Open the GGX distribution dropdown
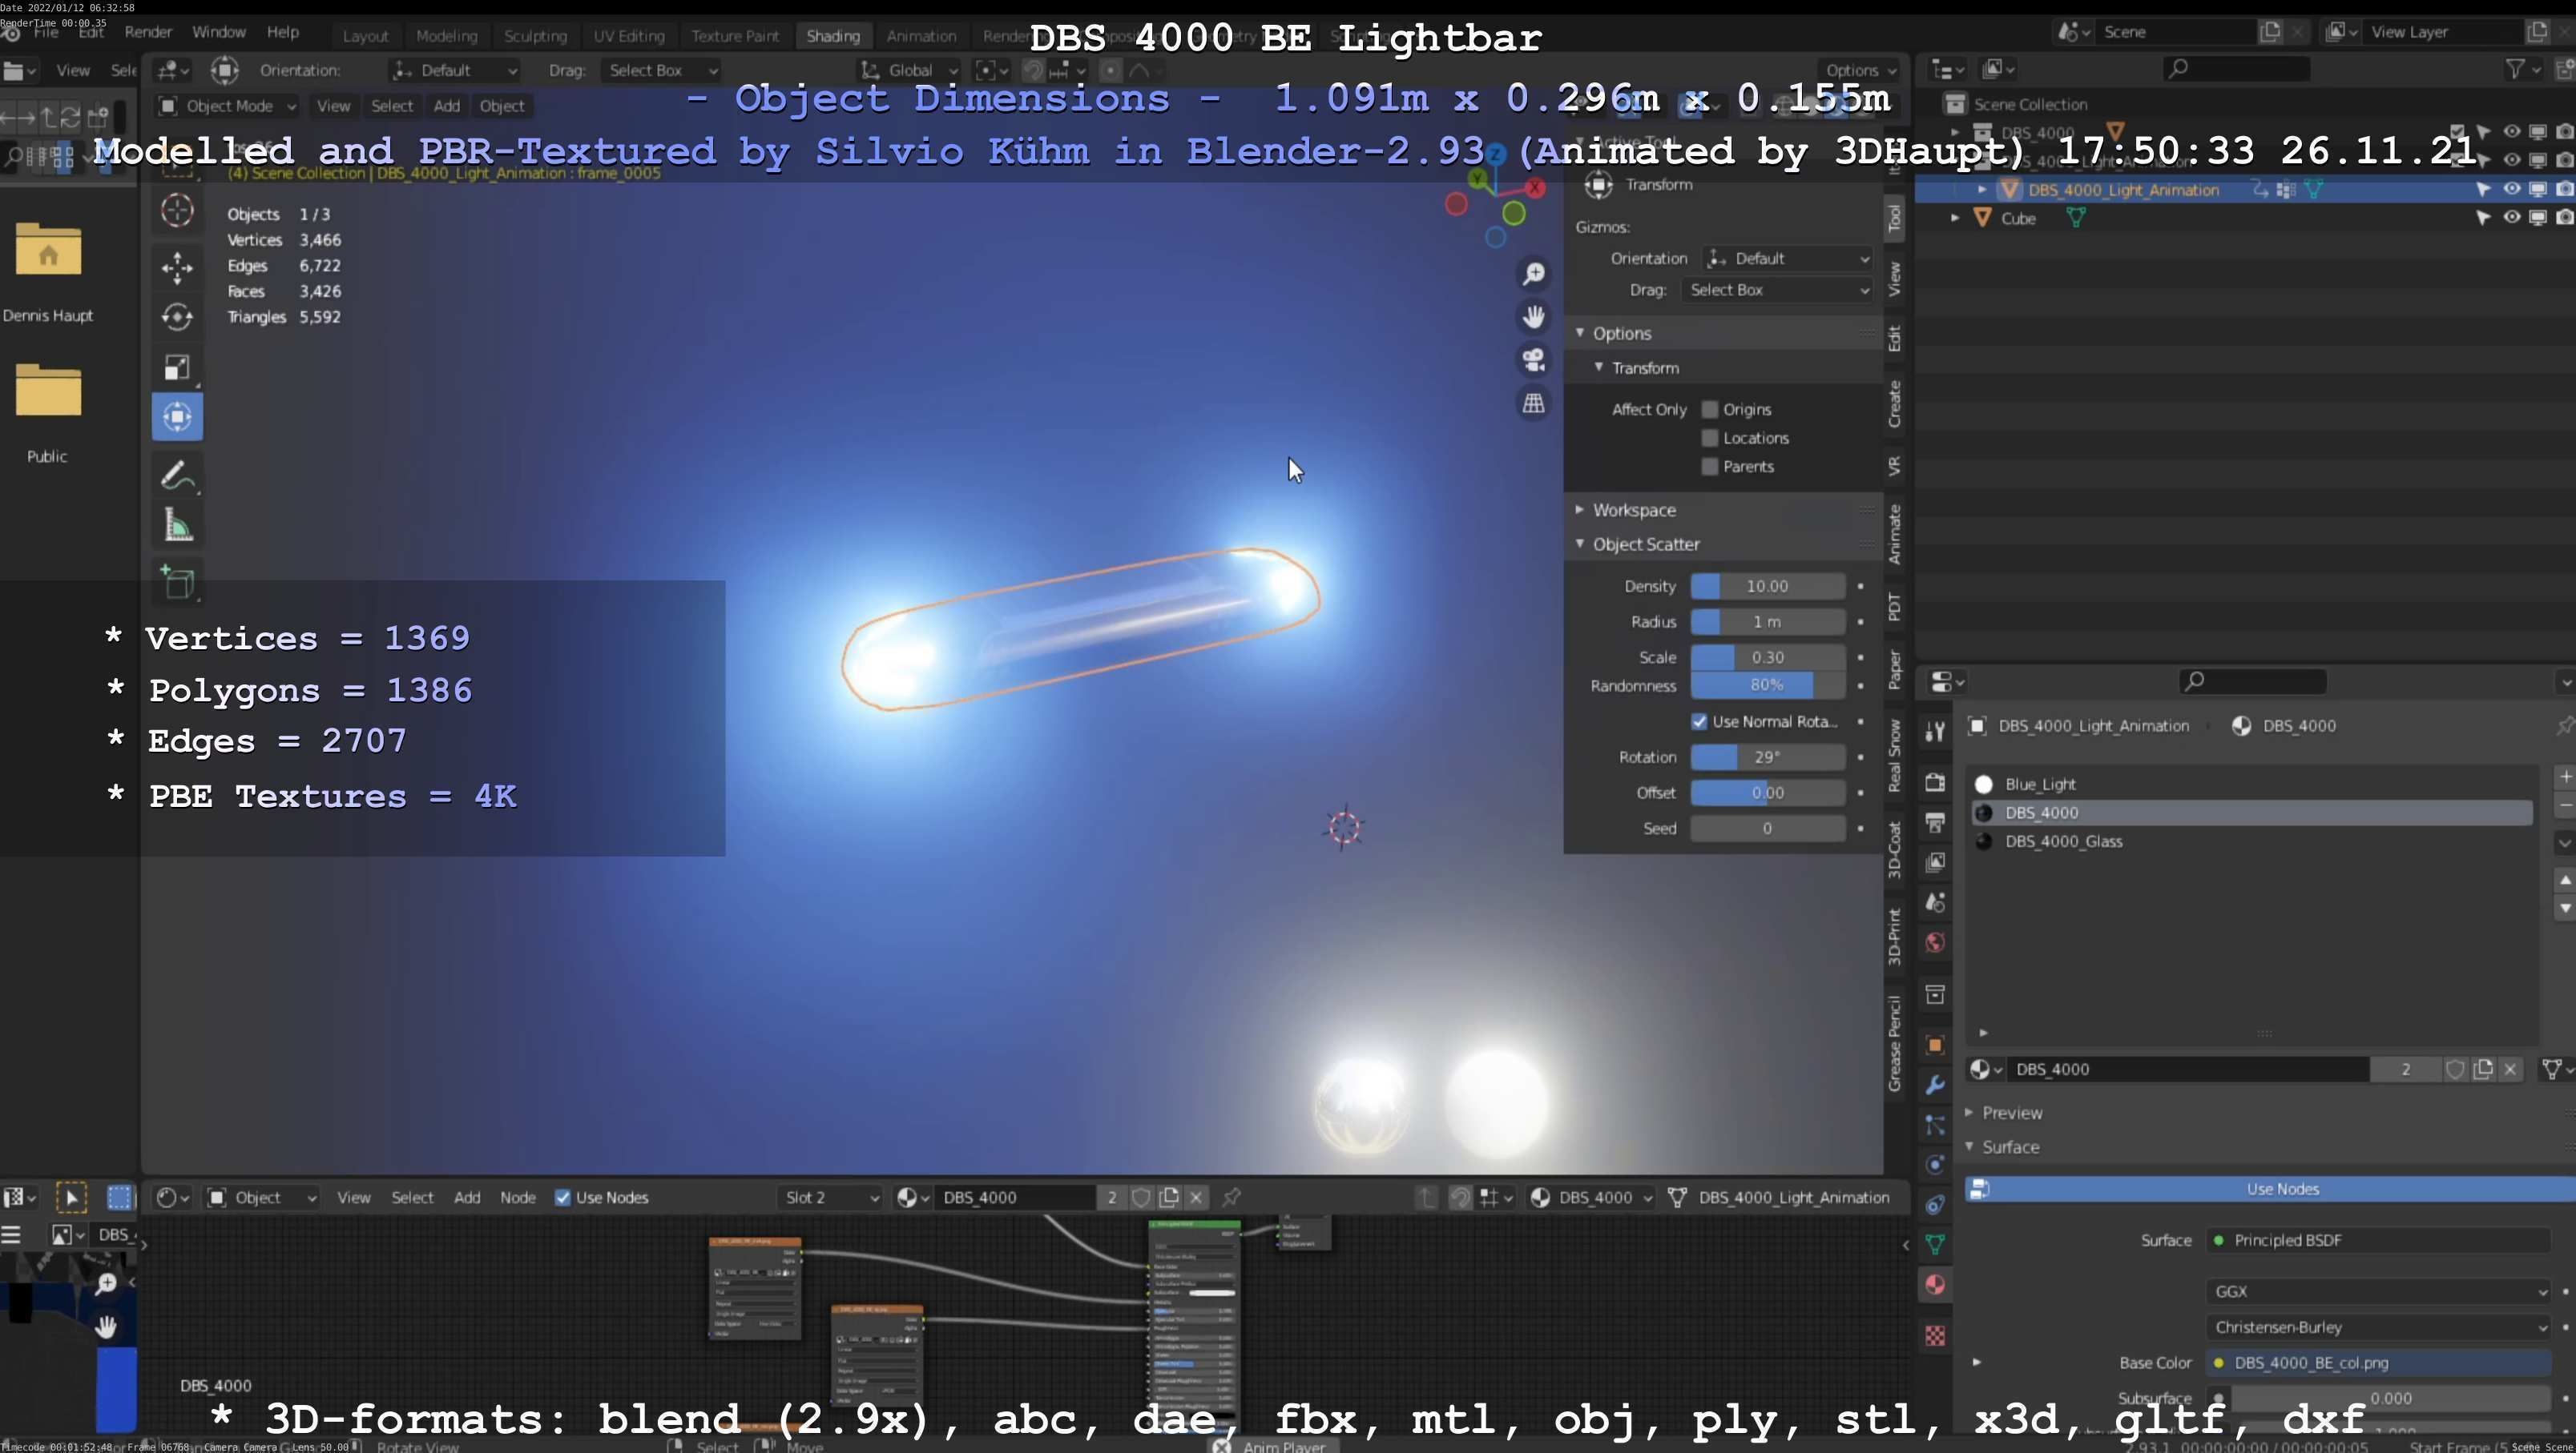The height and width of the screenshot is (1453, 2576). [x=2377, y=1291]
